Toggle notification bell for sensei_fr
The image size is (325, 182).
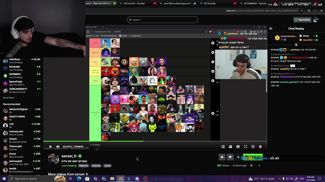click(222, 157)
